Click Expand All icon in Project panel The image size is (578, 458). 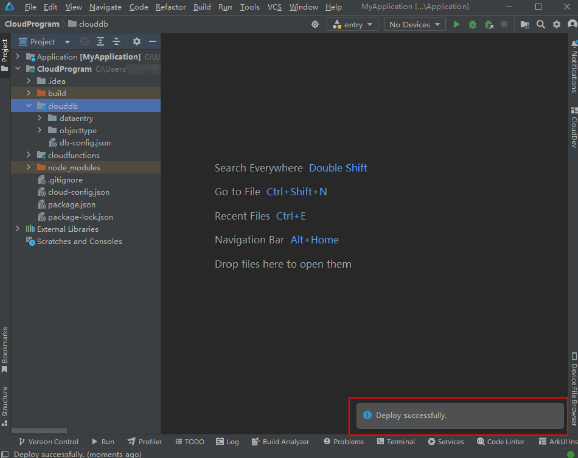pyautogui.click(x=100, y=42)
